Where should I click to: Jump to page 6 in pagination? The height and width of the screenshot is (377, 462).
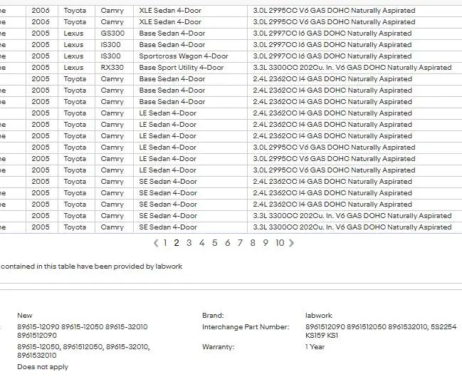coord(228,243)
